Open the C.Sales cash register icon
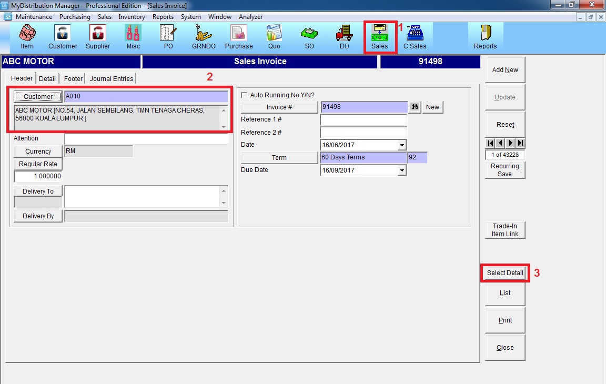The image size is (606, 384). tap(415, 37)
